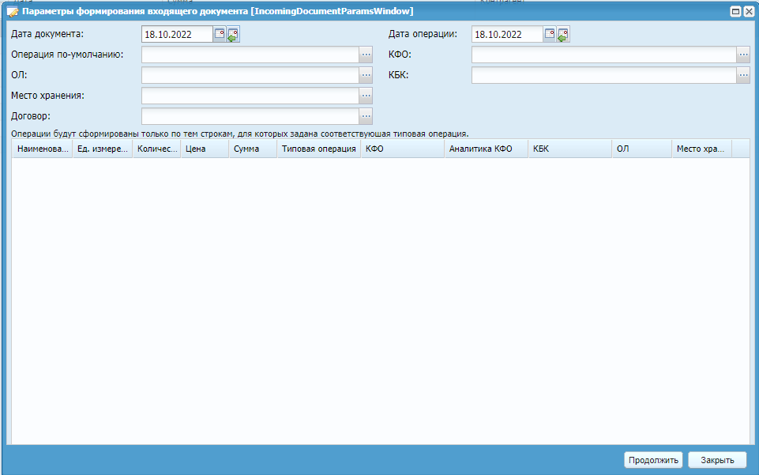This screenshot has width=759, height=475.
Task: Open lookup ellipsis for Договор field
Action: point(366,116)
